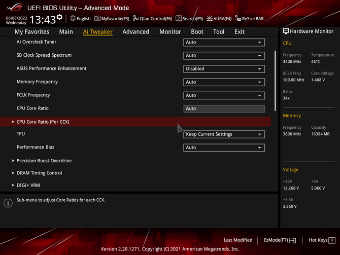Open TPU Keep Current Settings dropdown
The image size is (340, 255).
[224, 134]
